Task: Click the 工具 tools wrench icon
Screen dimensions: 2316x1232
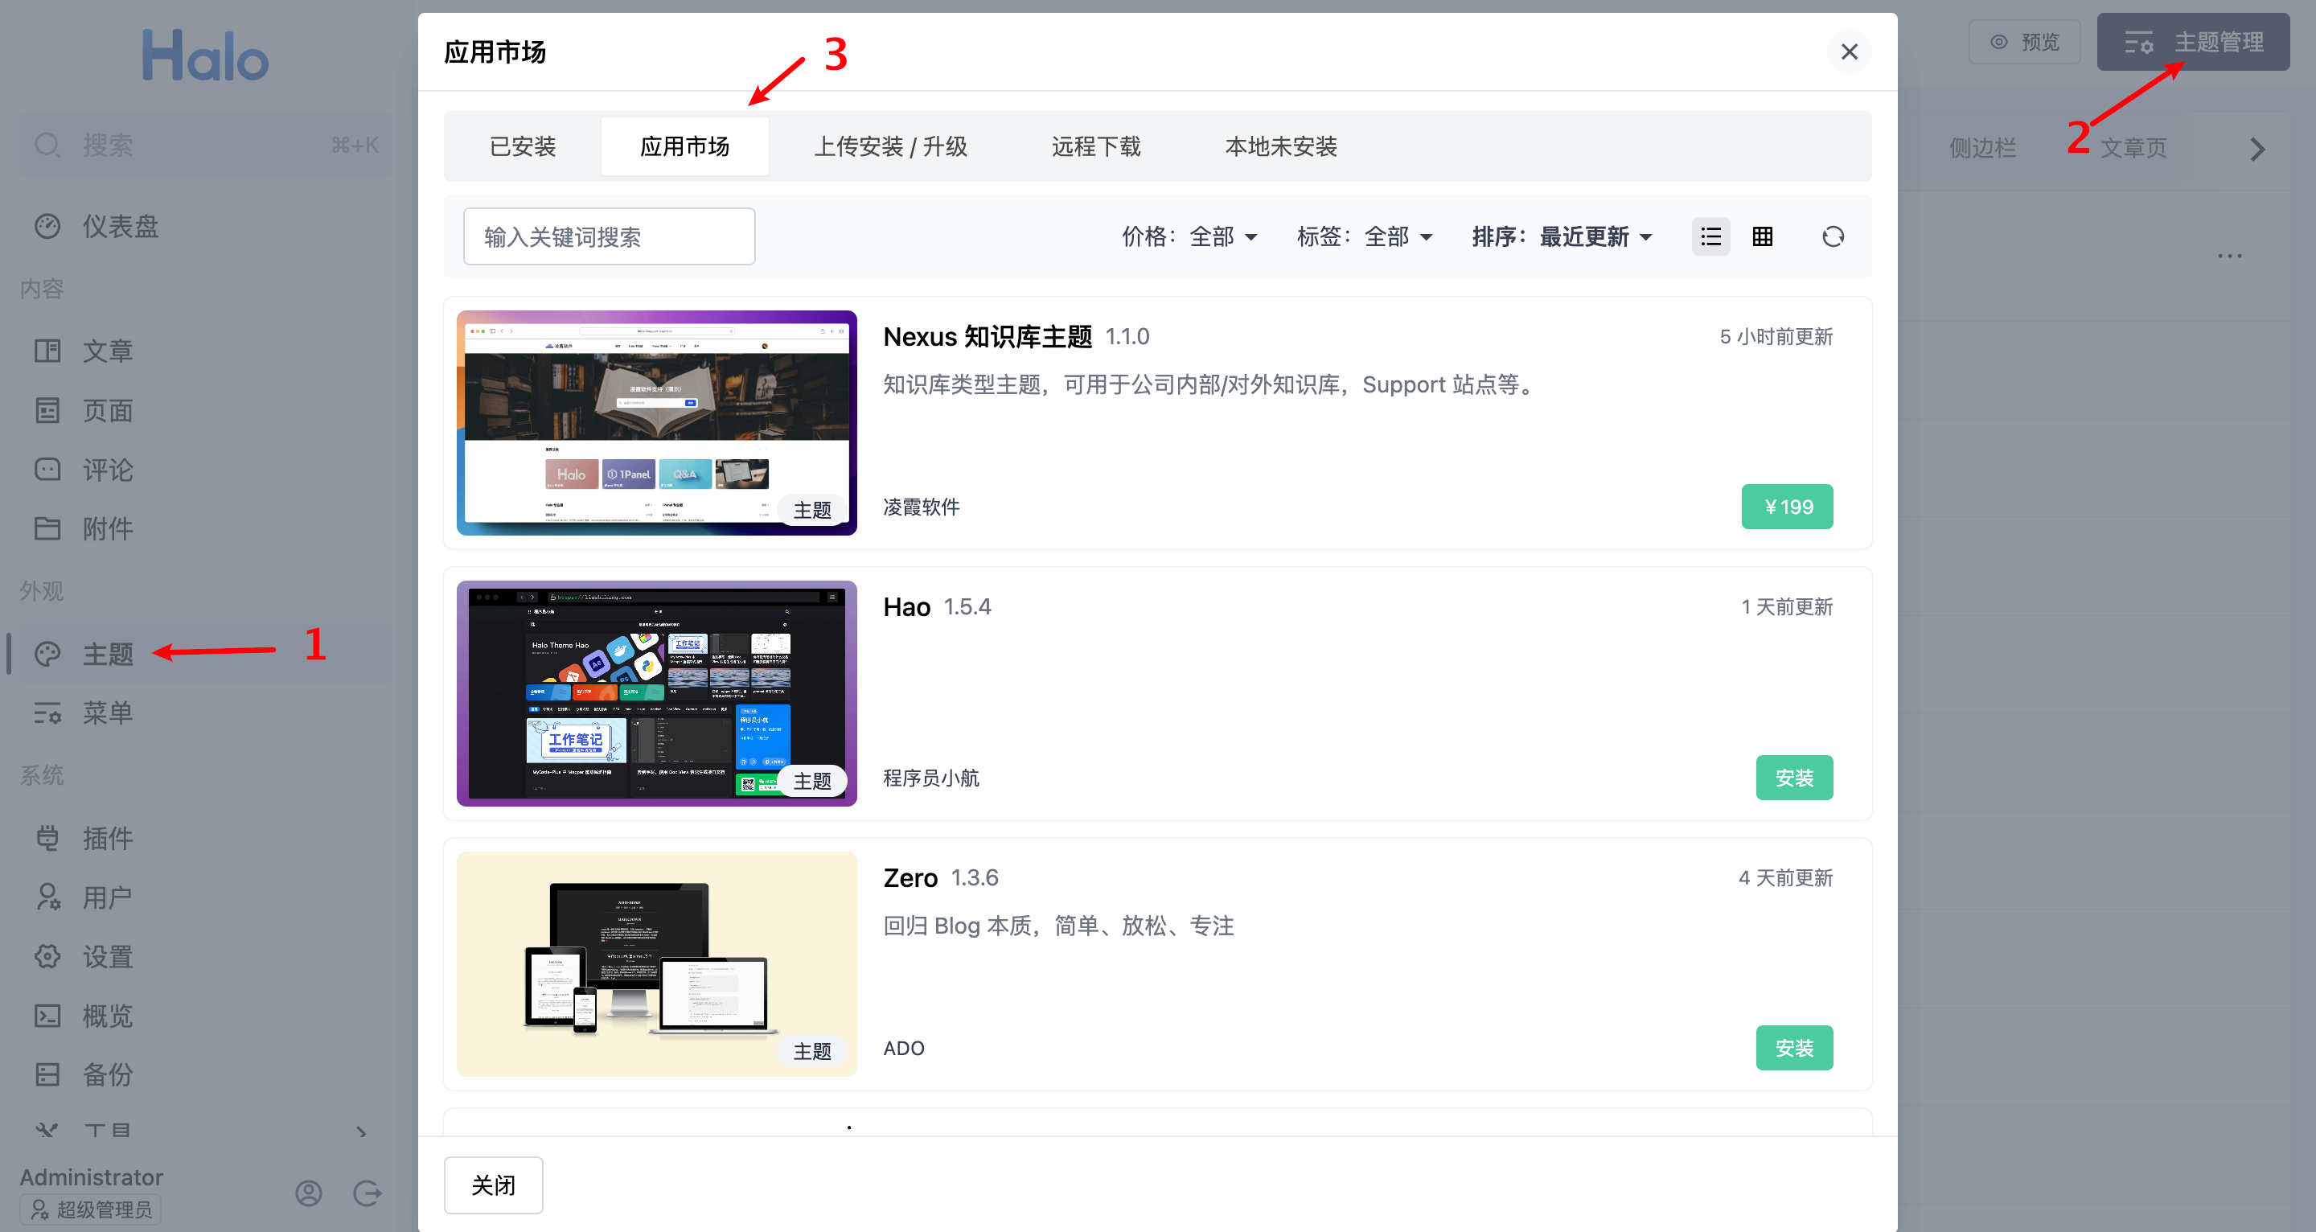Action: point(47,1131)
